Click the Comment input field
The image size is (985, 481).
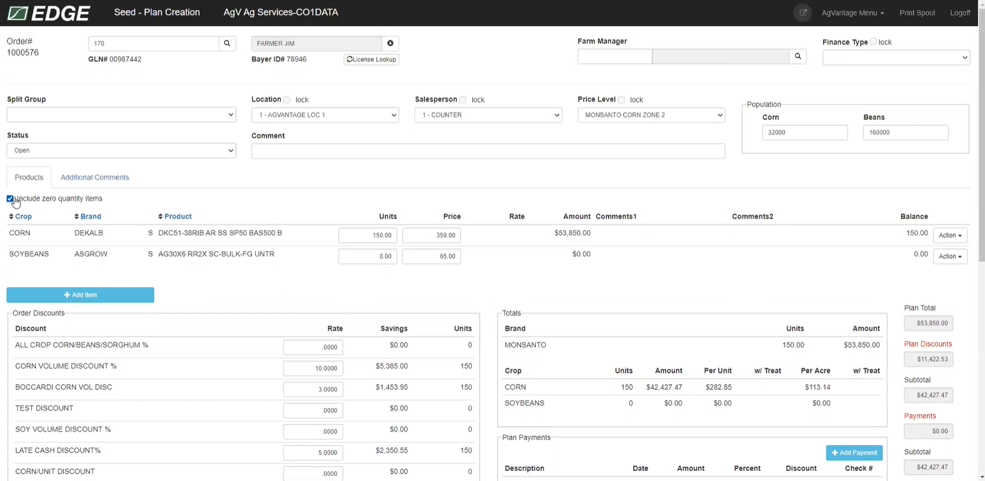(x=488, y=151)
